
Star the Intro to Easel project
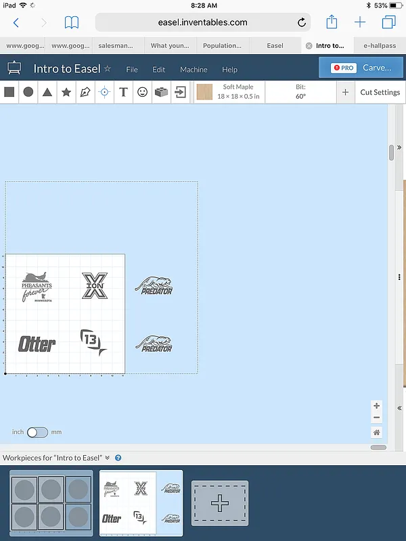tap(108, 69)
